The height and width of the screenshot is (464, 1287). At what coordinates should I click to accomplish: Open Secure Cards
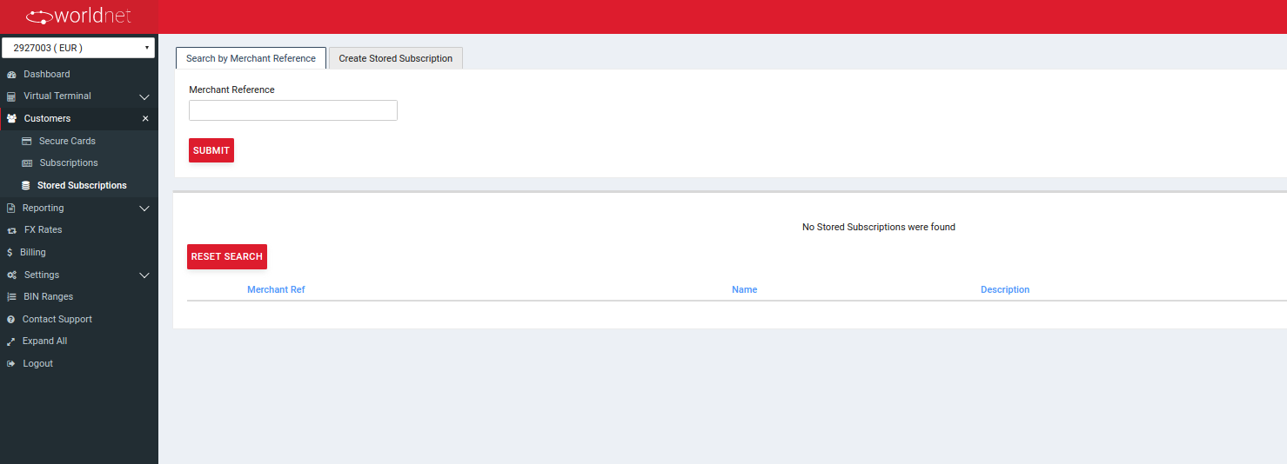click(67, 142)
